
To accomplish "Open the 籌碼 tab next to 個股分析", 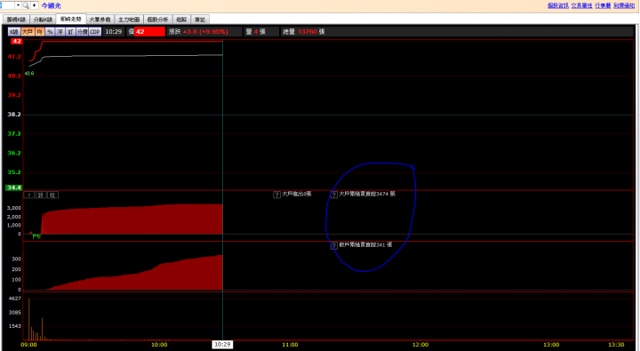I will point(181,20).
